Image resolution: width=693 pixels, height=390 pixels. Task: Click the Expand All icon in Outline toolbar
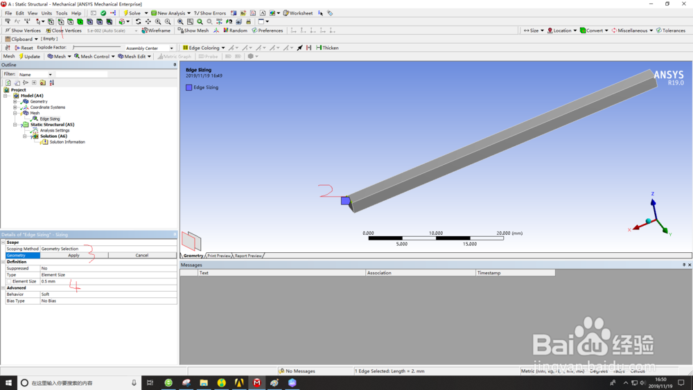tap(34, 82)
